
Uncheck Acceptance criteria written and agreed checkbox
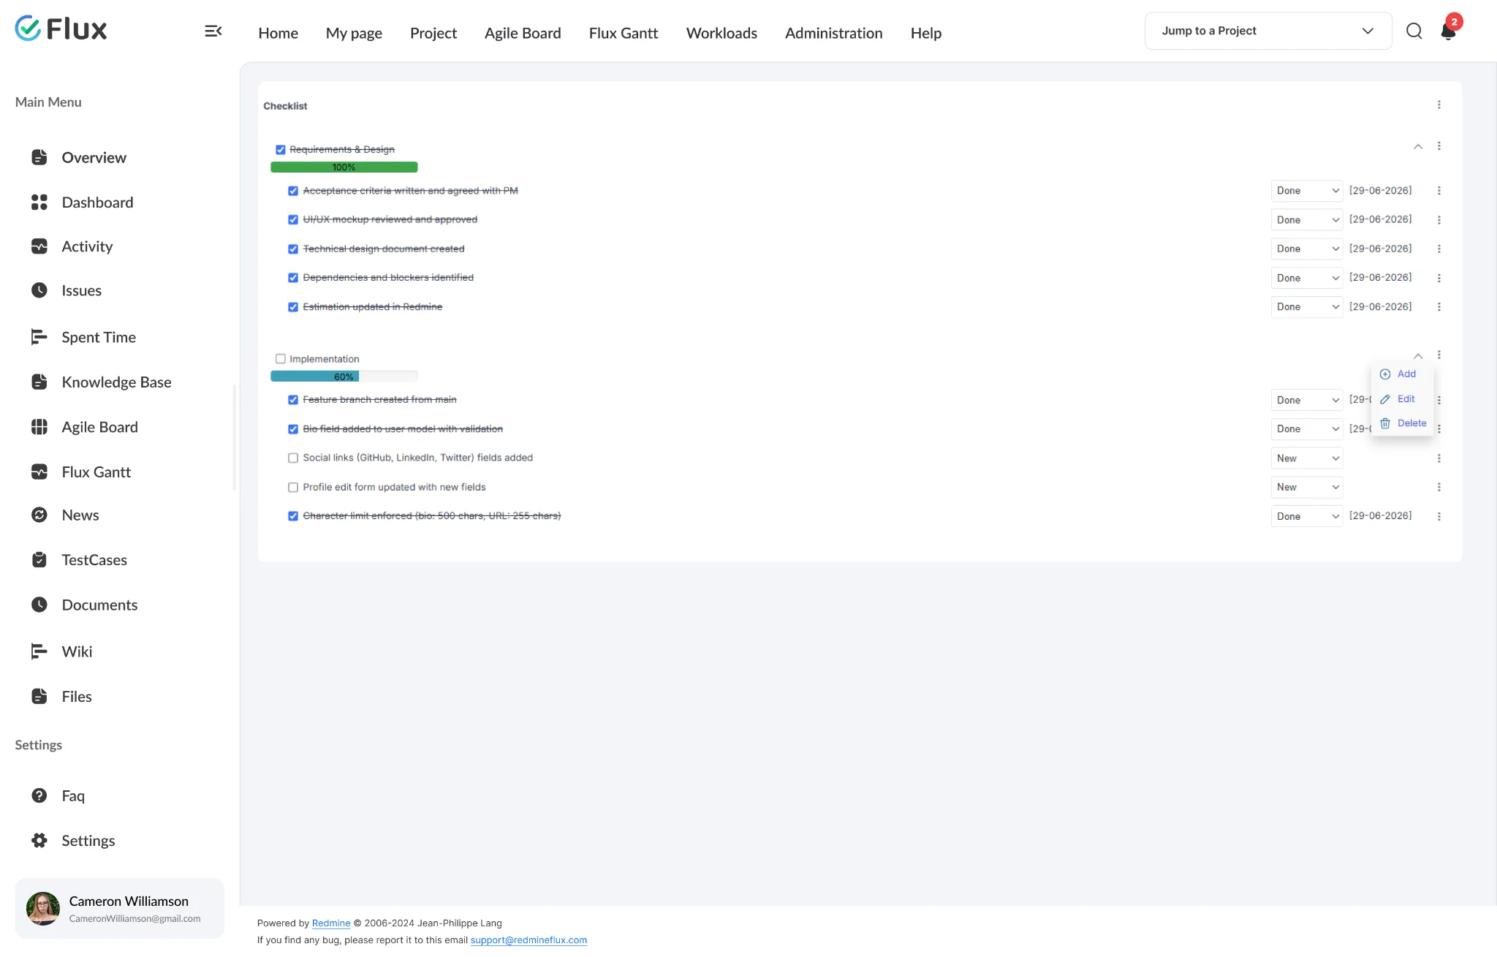click(293, 191)
